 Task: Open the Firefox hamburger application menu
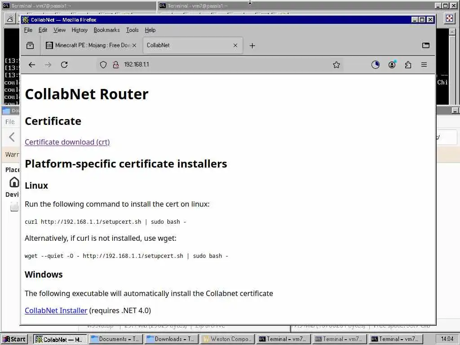(424, 65)
